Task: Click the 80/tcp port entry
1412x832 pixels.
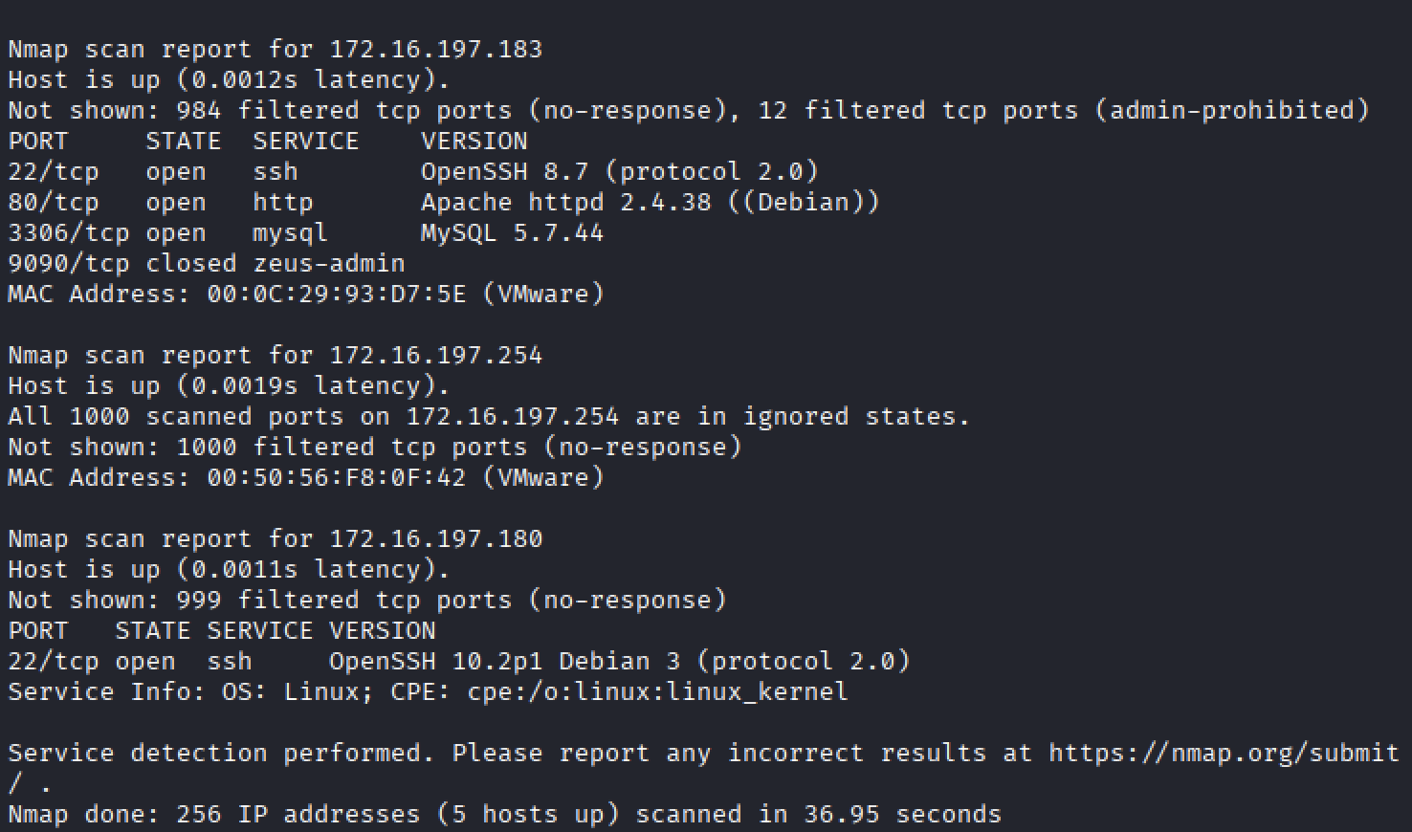Action: click(x=53, y=203)
